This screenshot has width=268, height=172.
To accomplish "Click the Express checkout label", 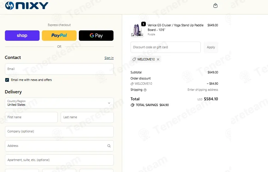I will [59, 25].
